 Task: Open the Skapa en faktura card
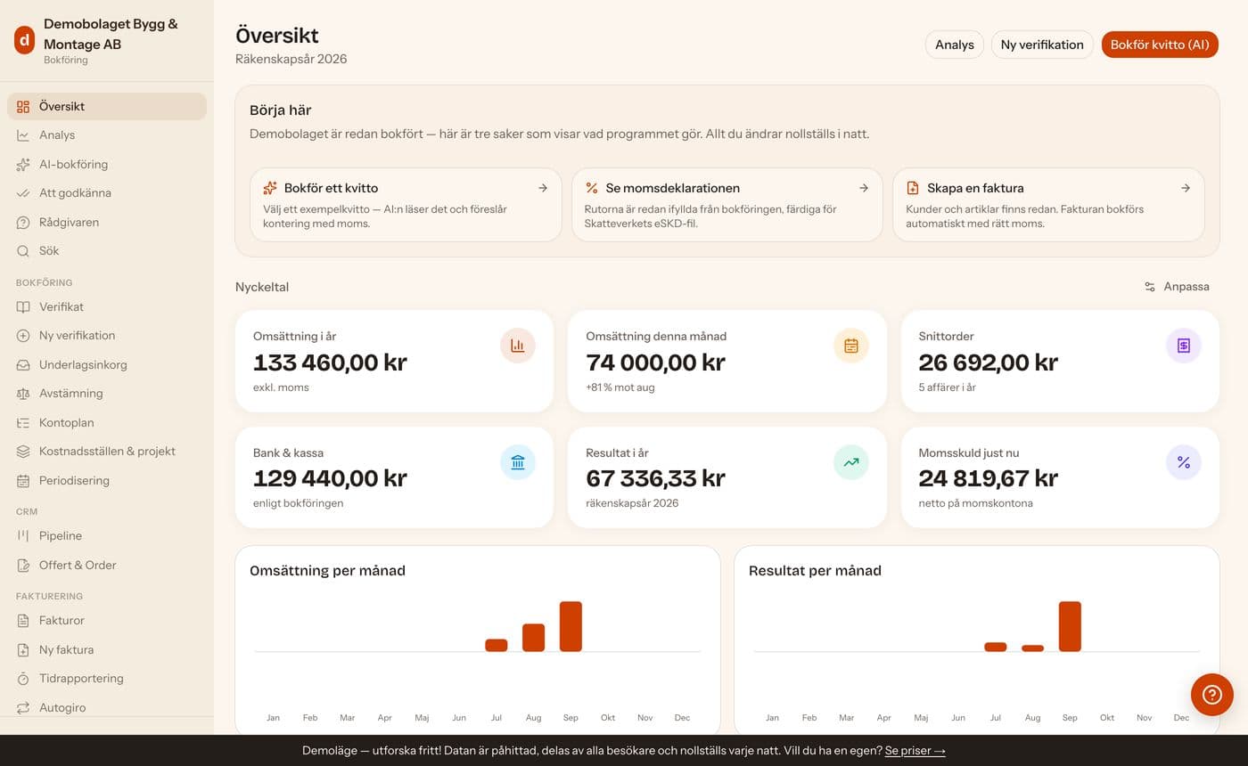click(1048, 205)
